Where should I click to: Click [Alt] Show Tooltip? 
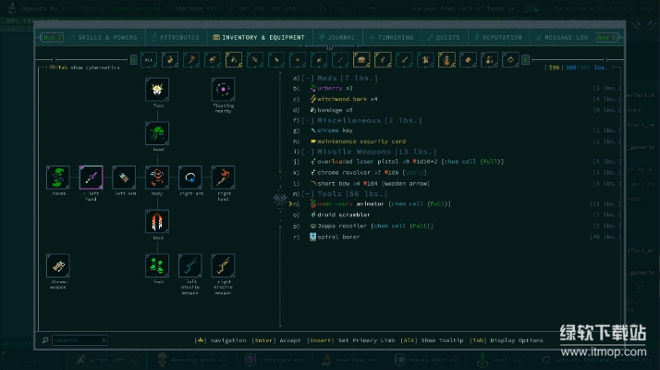[x=432, y=340]
